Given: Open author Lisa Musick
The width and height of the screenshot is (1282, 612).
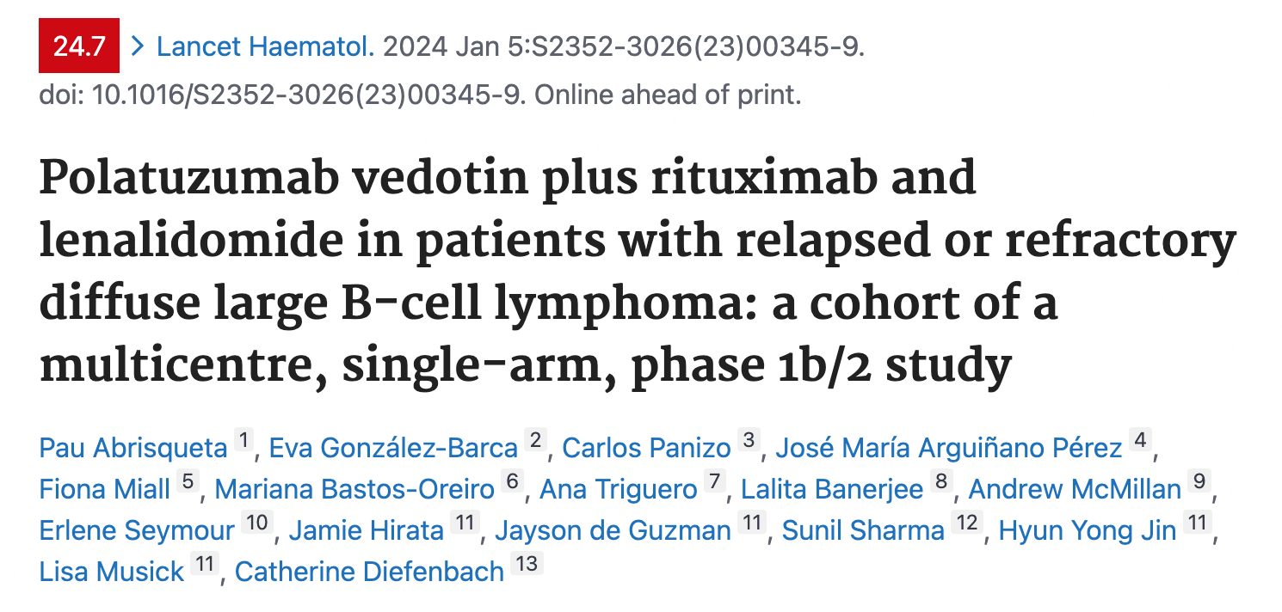Looking at the screenshot, I should tap(112, 572).
